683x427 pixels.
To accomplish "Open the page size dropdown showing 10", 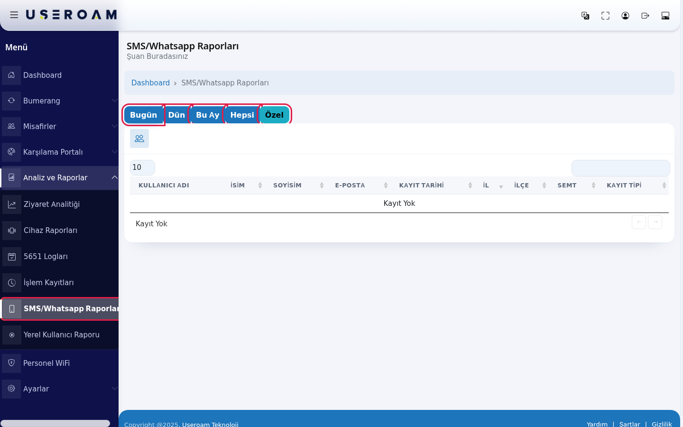I will pos(142,167).
